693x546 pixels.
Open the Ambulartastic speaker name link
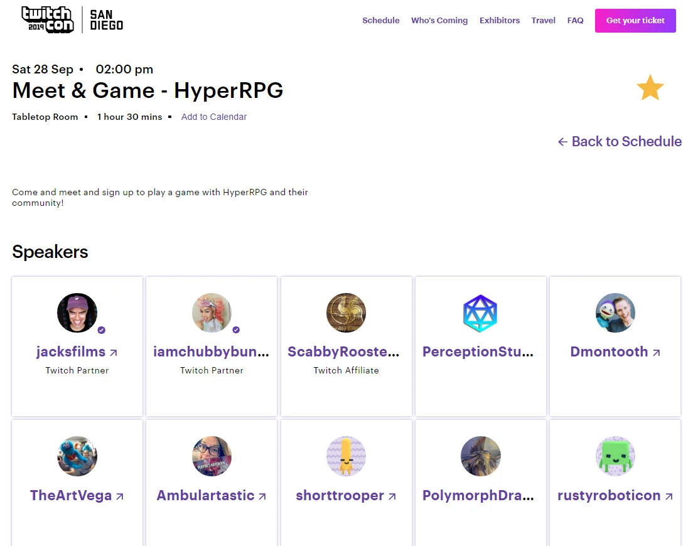[205, 495]
